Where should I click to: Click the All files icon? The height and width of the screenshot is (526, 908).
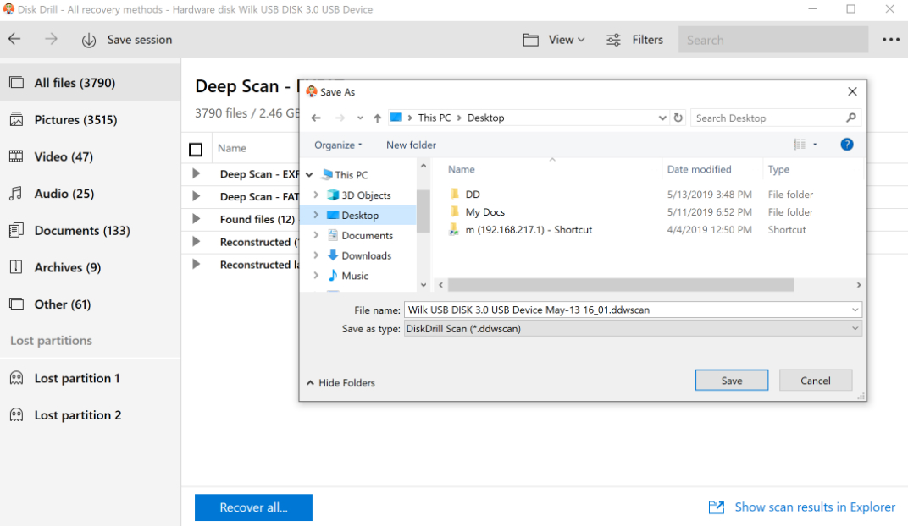(16, 83)
